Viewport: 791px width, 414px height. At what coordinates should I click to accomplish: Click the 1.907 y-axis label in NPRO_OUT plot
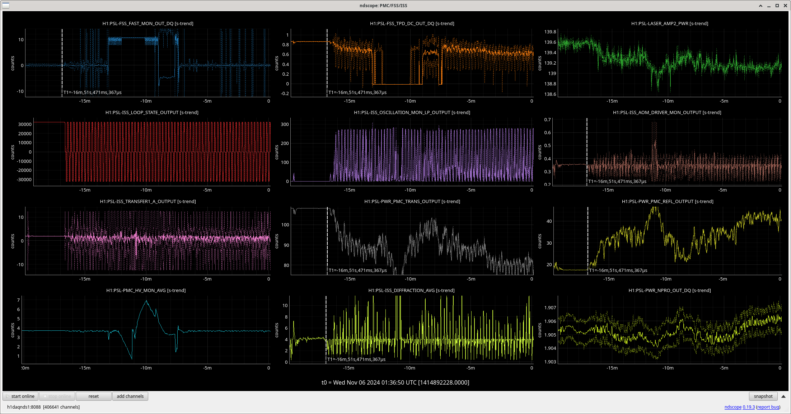tap(550, 307)
